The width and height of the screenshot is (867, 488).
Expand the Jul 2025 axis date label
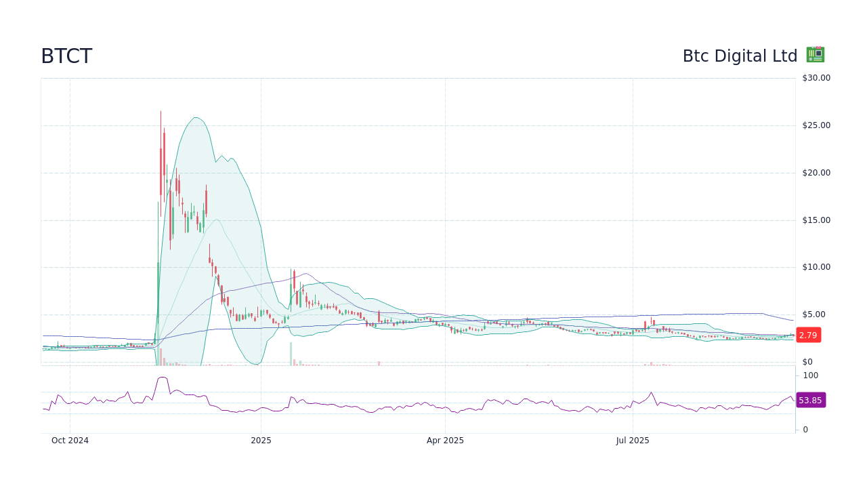pyautogui.click(x=633, y=441)
